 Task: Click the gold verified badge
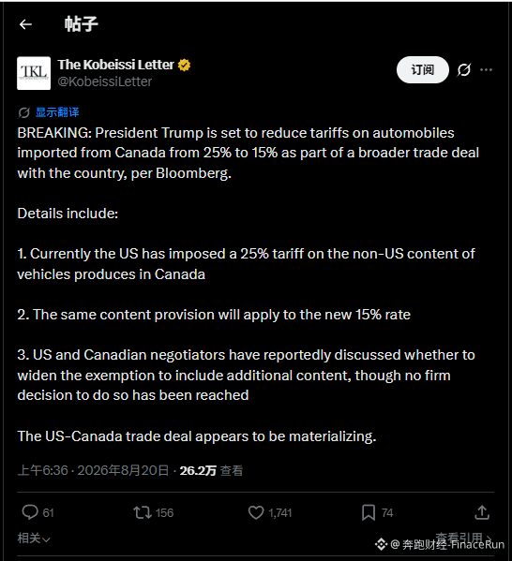coord(184,66)
